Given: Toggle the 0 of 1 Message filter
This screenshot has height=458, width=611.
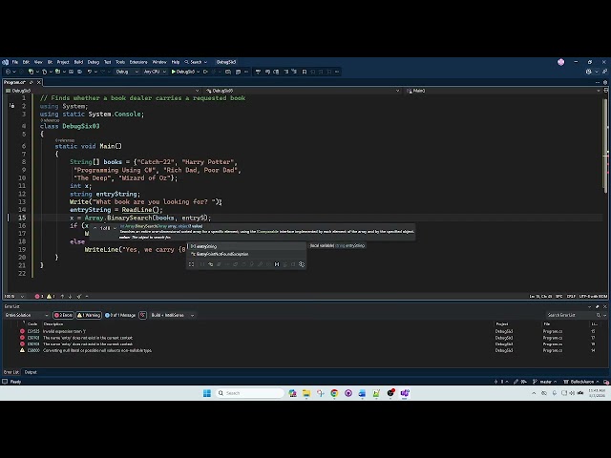Looking at the screenshot, I should 120,315.
